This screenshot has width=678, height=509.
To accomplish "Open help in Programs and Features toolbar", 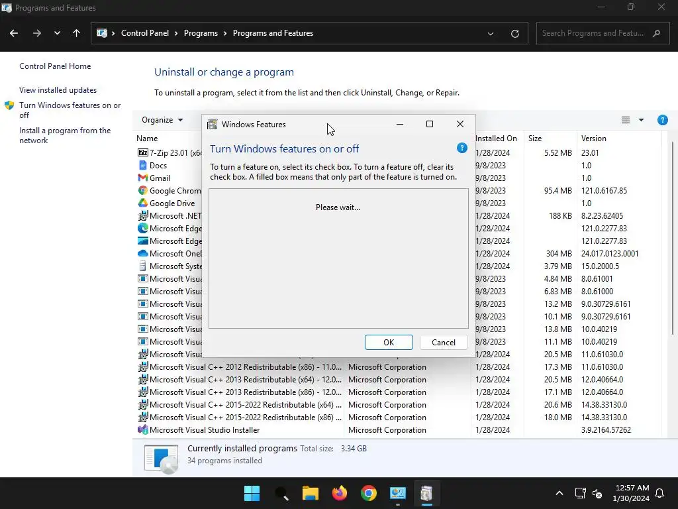I will (x=662, y=120).
